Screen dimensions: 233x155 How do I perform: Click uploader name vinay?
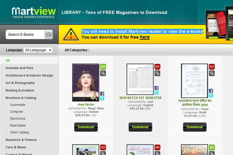[x=205, y=109]
